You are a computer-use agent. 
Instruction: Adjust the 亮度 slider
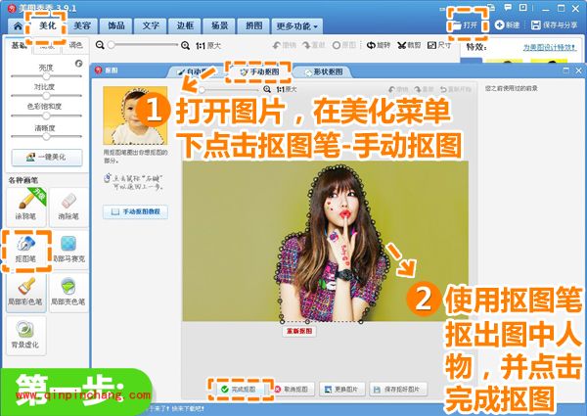(46, 76)
